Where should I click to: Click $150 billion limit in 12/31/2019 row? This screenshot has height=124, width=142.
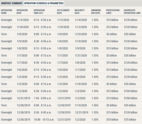coord(131,98)
